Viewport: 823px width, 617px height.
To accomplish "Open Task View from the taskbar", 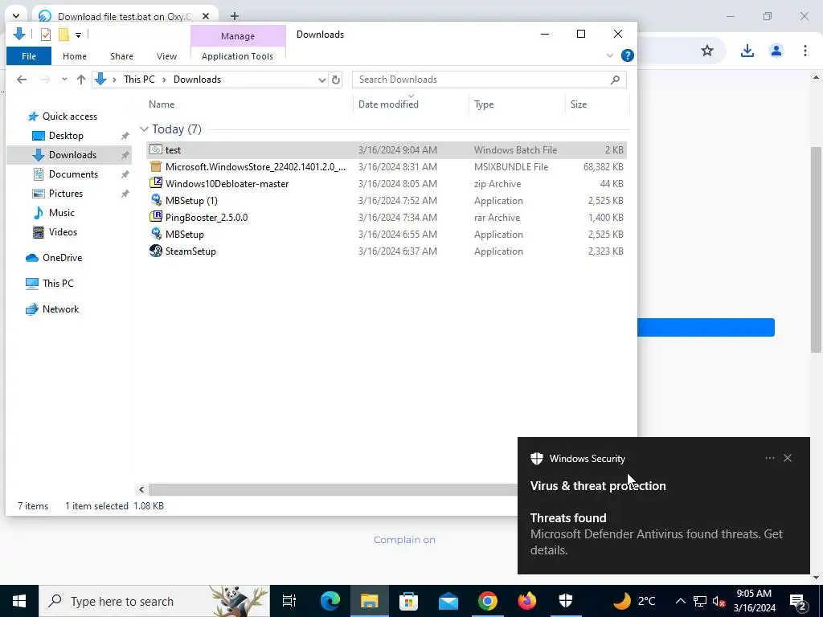I will point(289,601).
